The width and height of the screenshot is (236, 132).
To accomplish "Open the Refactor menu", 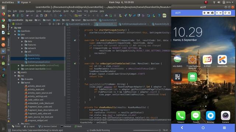I will [x=57, y=11].
